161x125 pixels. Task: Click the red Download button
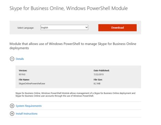118,28
